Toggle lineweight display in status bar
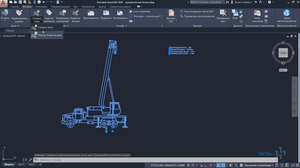 point(231,165)
